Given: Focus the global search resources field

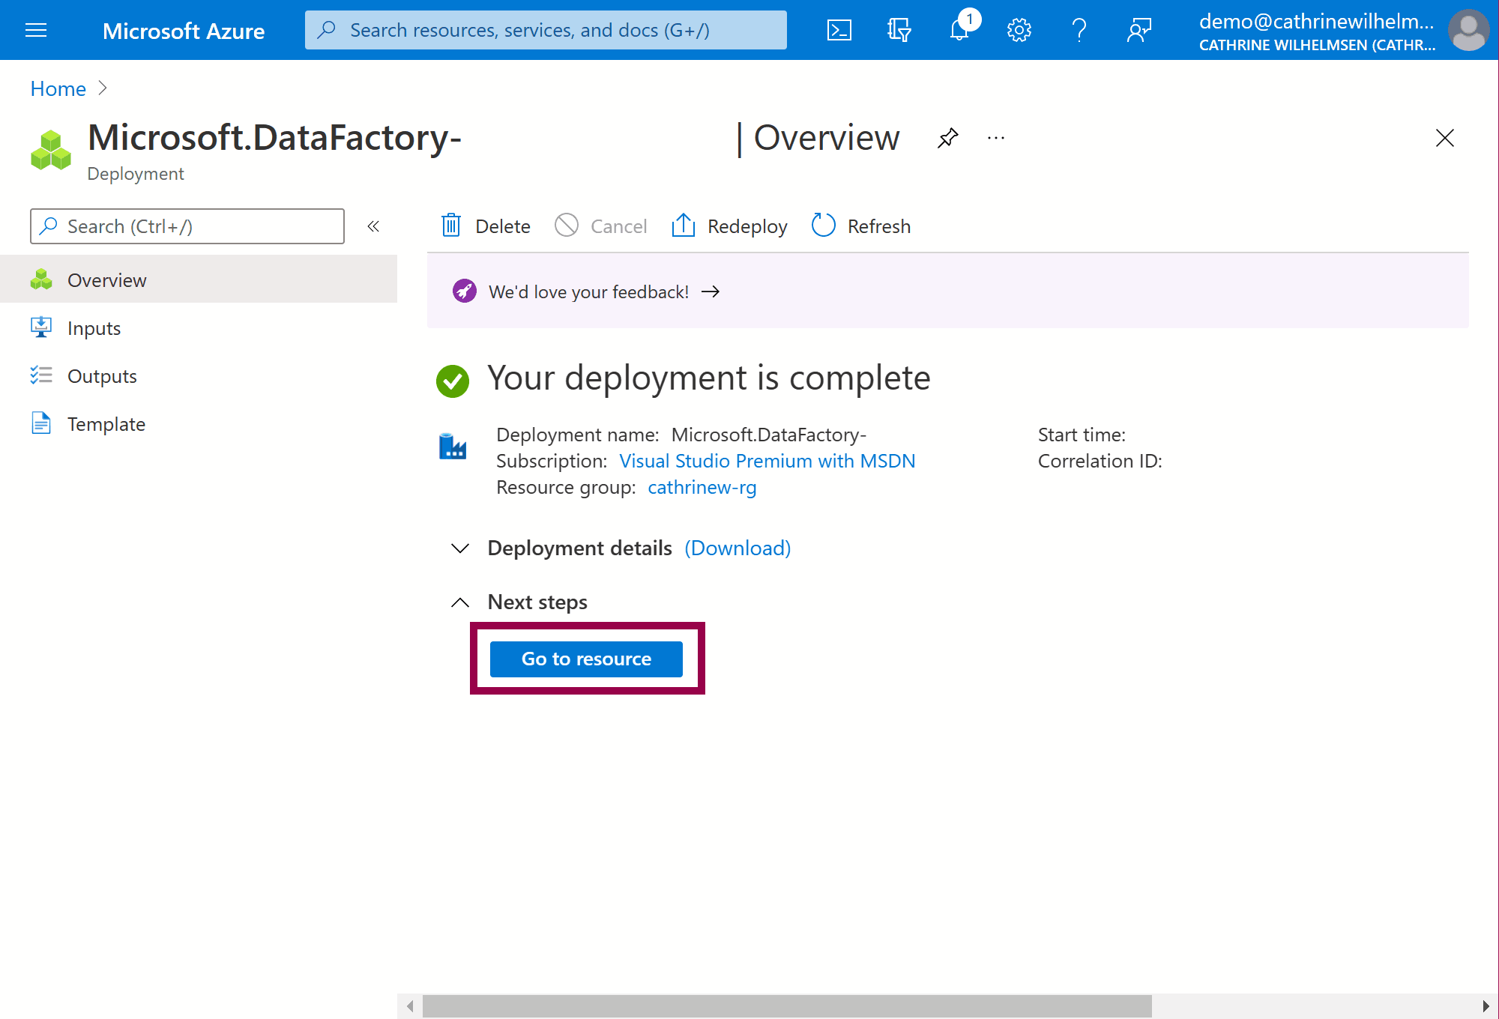Looking at the screenshot, I should [x=546, y=30].
